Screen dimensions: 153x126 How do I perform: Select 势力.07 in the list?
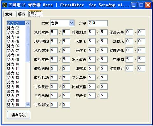pyautogui.click(x=16, y=50)
